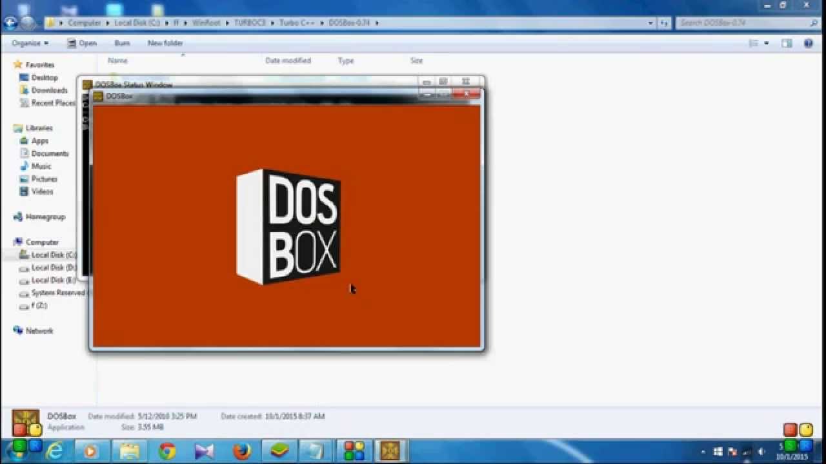This screenshot has height=464, width=826.
Task: Click DOSBox-0.74 in the breadcrumb
Action: point(349,23)
